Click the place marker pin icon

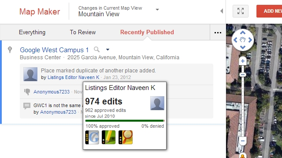tap(10, 50)
